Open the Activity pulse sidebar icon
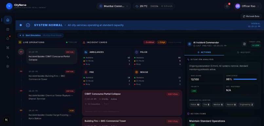Image resolution: width=264 pixels, height=126 pixels. pyautogui.click(x=8, y=57)
